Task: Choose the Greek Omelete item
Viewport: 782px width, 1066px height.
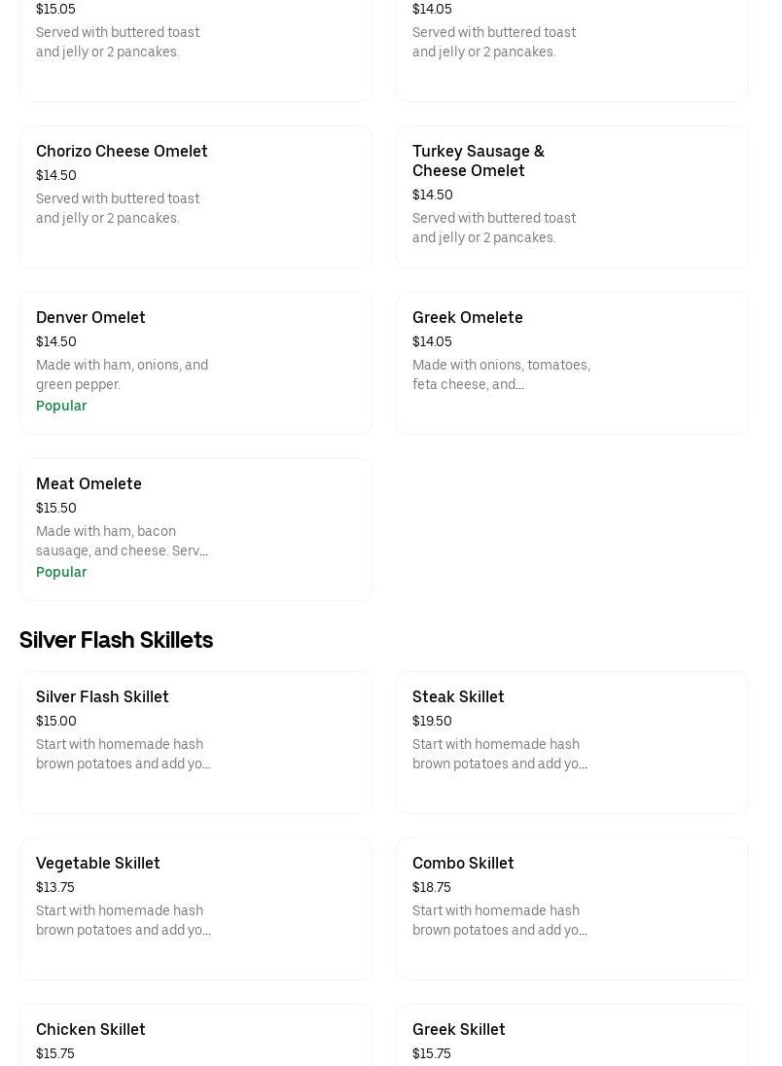Action: 572,363
